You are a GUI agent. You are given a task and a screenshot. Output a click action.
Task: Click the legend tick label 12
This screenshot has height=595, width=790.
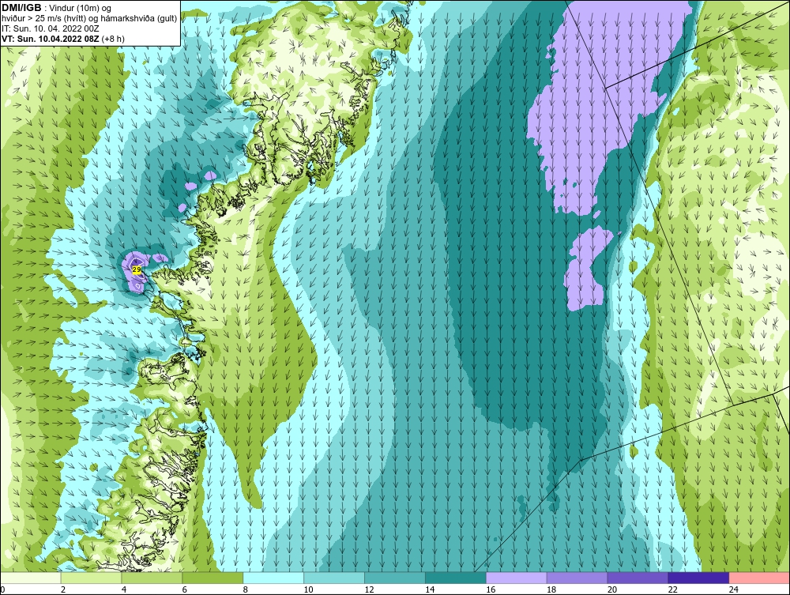tap(369, 589)
